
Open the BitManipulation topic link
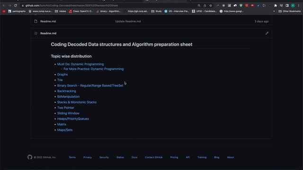[x=68, y=96]
